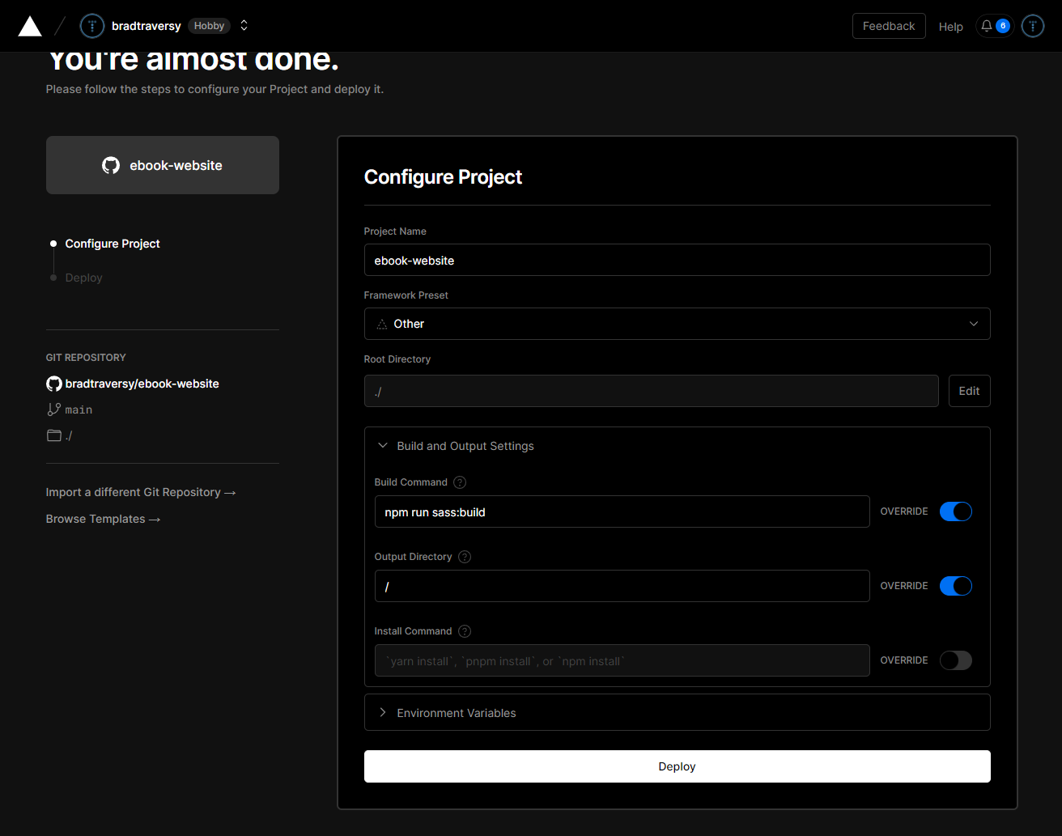This screenshot has height=836, width=1062.
Task: Open the team scope switcher arrows
Action: point(244,26)
